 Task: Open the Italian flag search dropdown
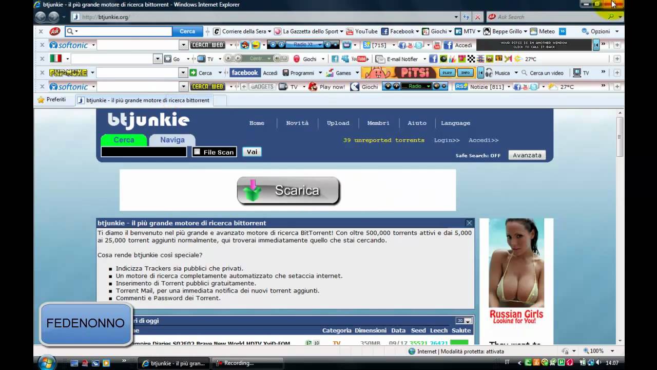point(158,59)
